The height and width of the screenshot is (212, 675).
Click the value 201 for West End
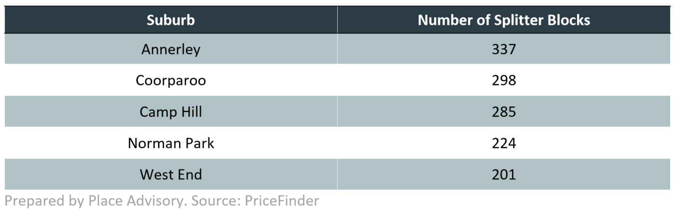point(504,174)
